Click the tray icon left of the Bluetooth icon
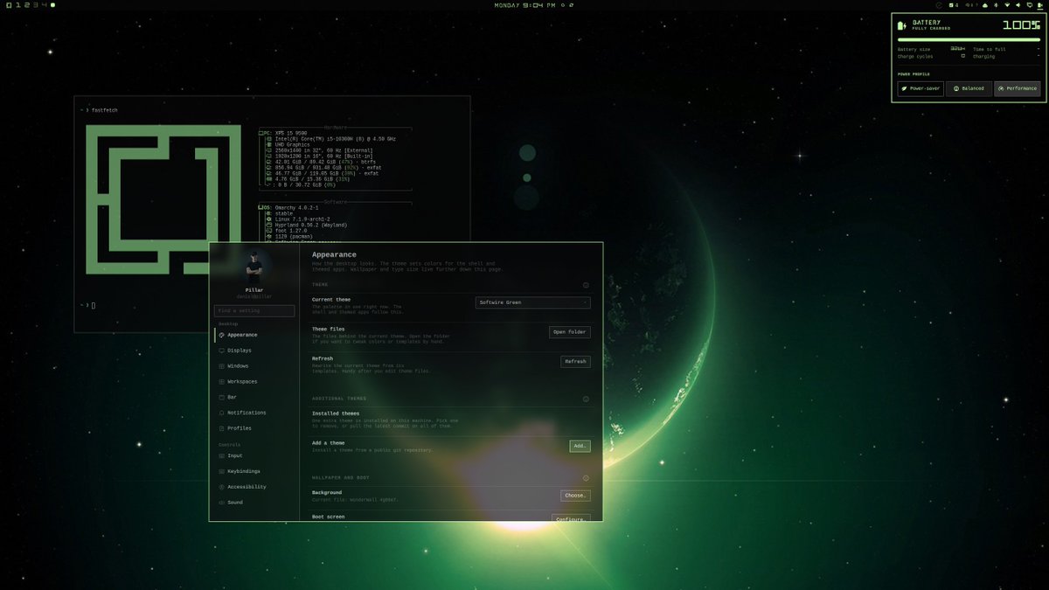The width and height of the screenshot is (1049, 590). click(x=984, y=5)
